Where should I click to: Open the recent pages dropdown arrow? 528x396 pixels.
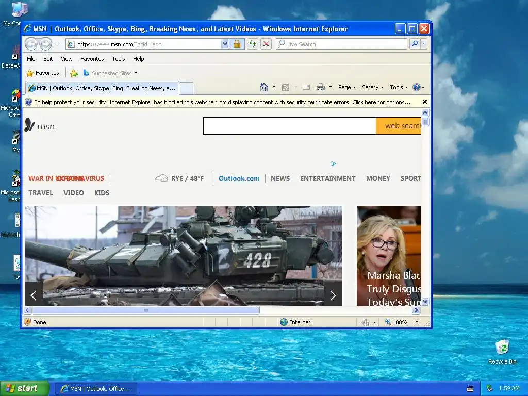click(x=57, y=44)
